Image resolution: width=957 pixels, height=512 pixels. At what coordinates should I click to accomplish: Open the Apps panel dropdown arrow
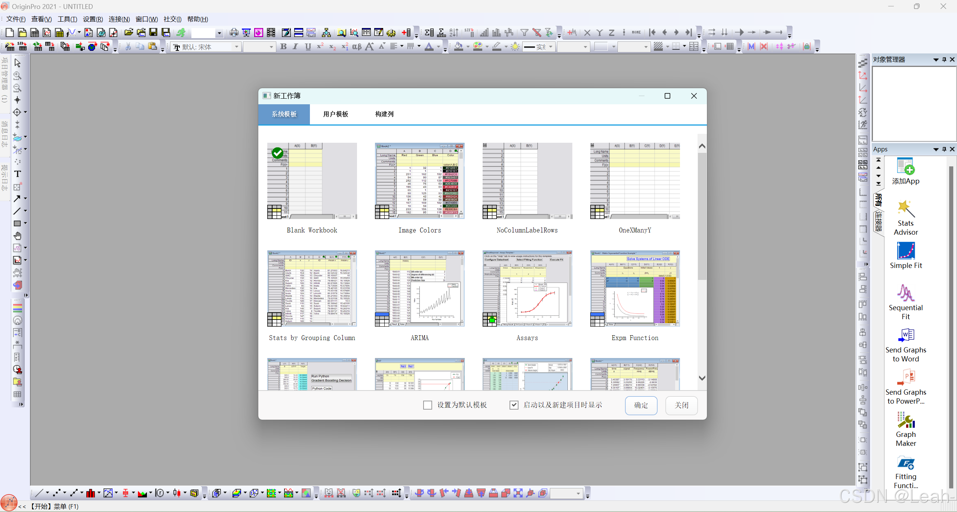[x=936, y=149]
